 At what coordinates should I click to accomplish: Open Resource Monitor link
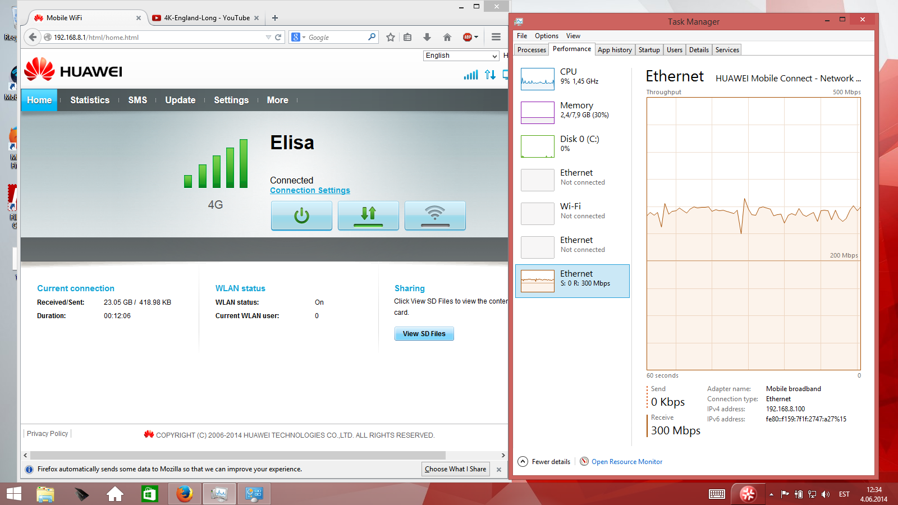(627, 462)
